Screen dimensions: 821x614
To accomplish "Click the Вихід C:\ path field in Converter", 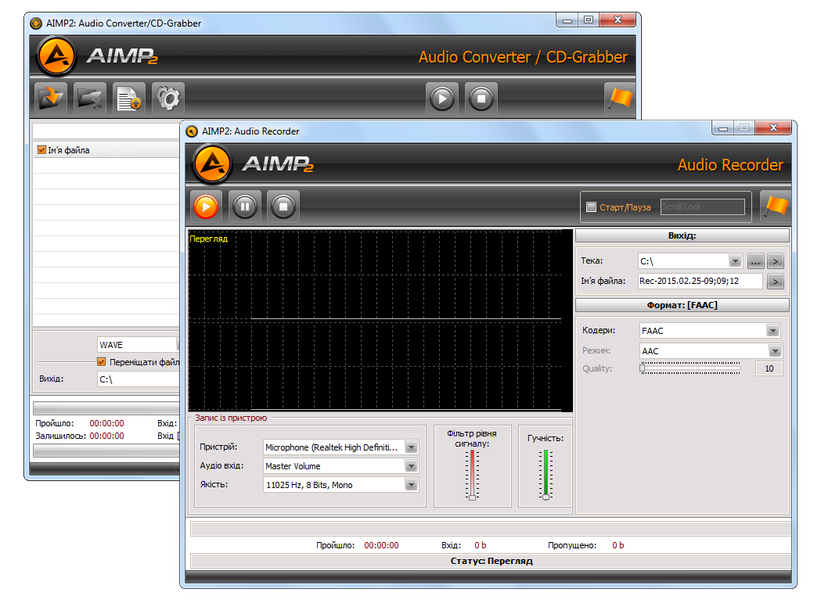I will tap(139, 379).
